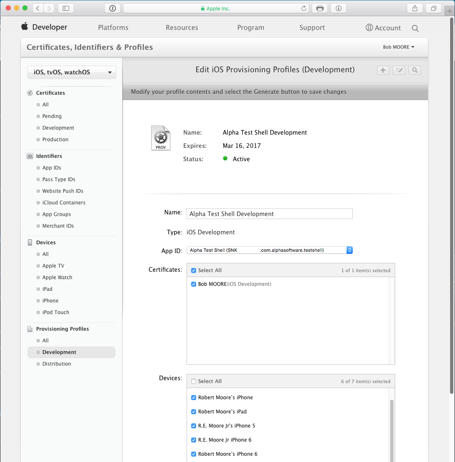Viewport: 455px width, 462px height.
Task: Open a new tab with plus icon
Action: 450,11
